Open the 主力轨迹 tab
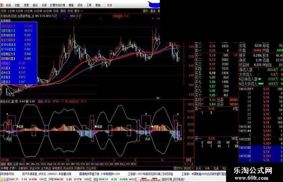 pos(46,168)
